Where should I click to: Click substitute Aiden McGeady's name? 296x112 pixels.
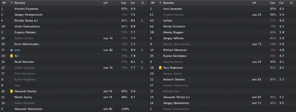coord(25,103)
